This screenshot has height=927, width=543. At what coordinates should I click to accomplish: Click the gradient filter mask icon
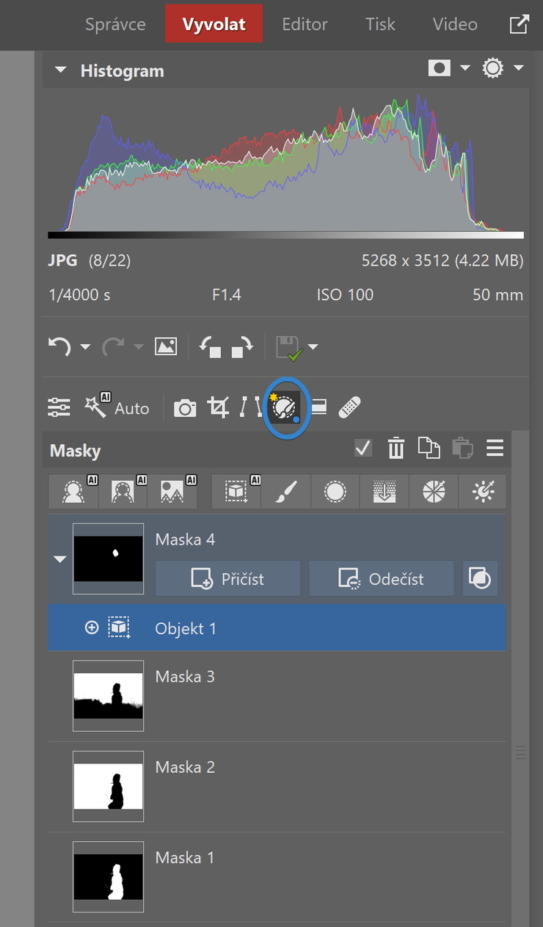pyautogui.click(x=385, y=492)
